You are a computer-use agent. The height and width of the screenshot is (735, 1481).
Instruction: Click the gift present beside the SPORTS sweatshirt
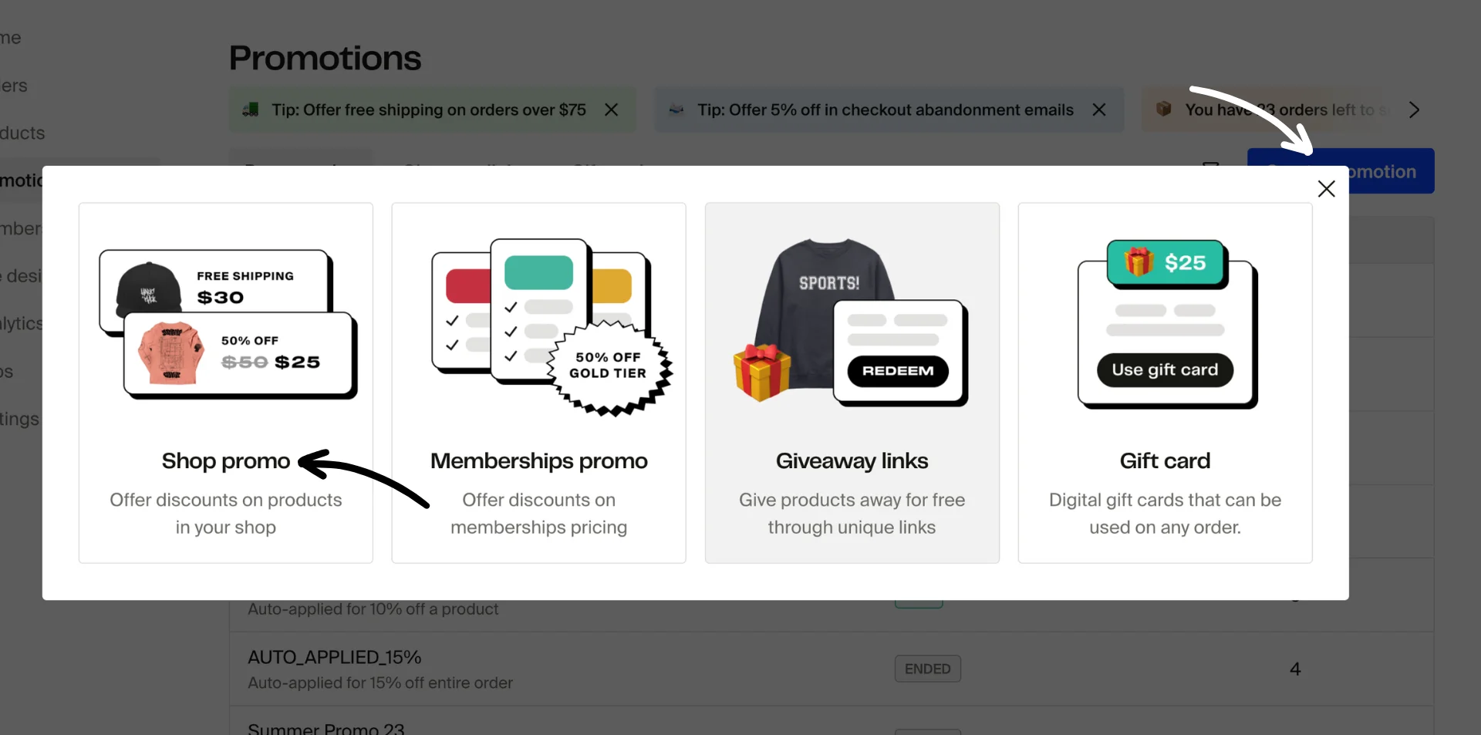[x=762, y=371]
